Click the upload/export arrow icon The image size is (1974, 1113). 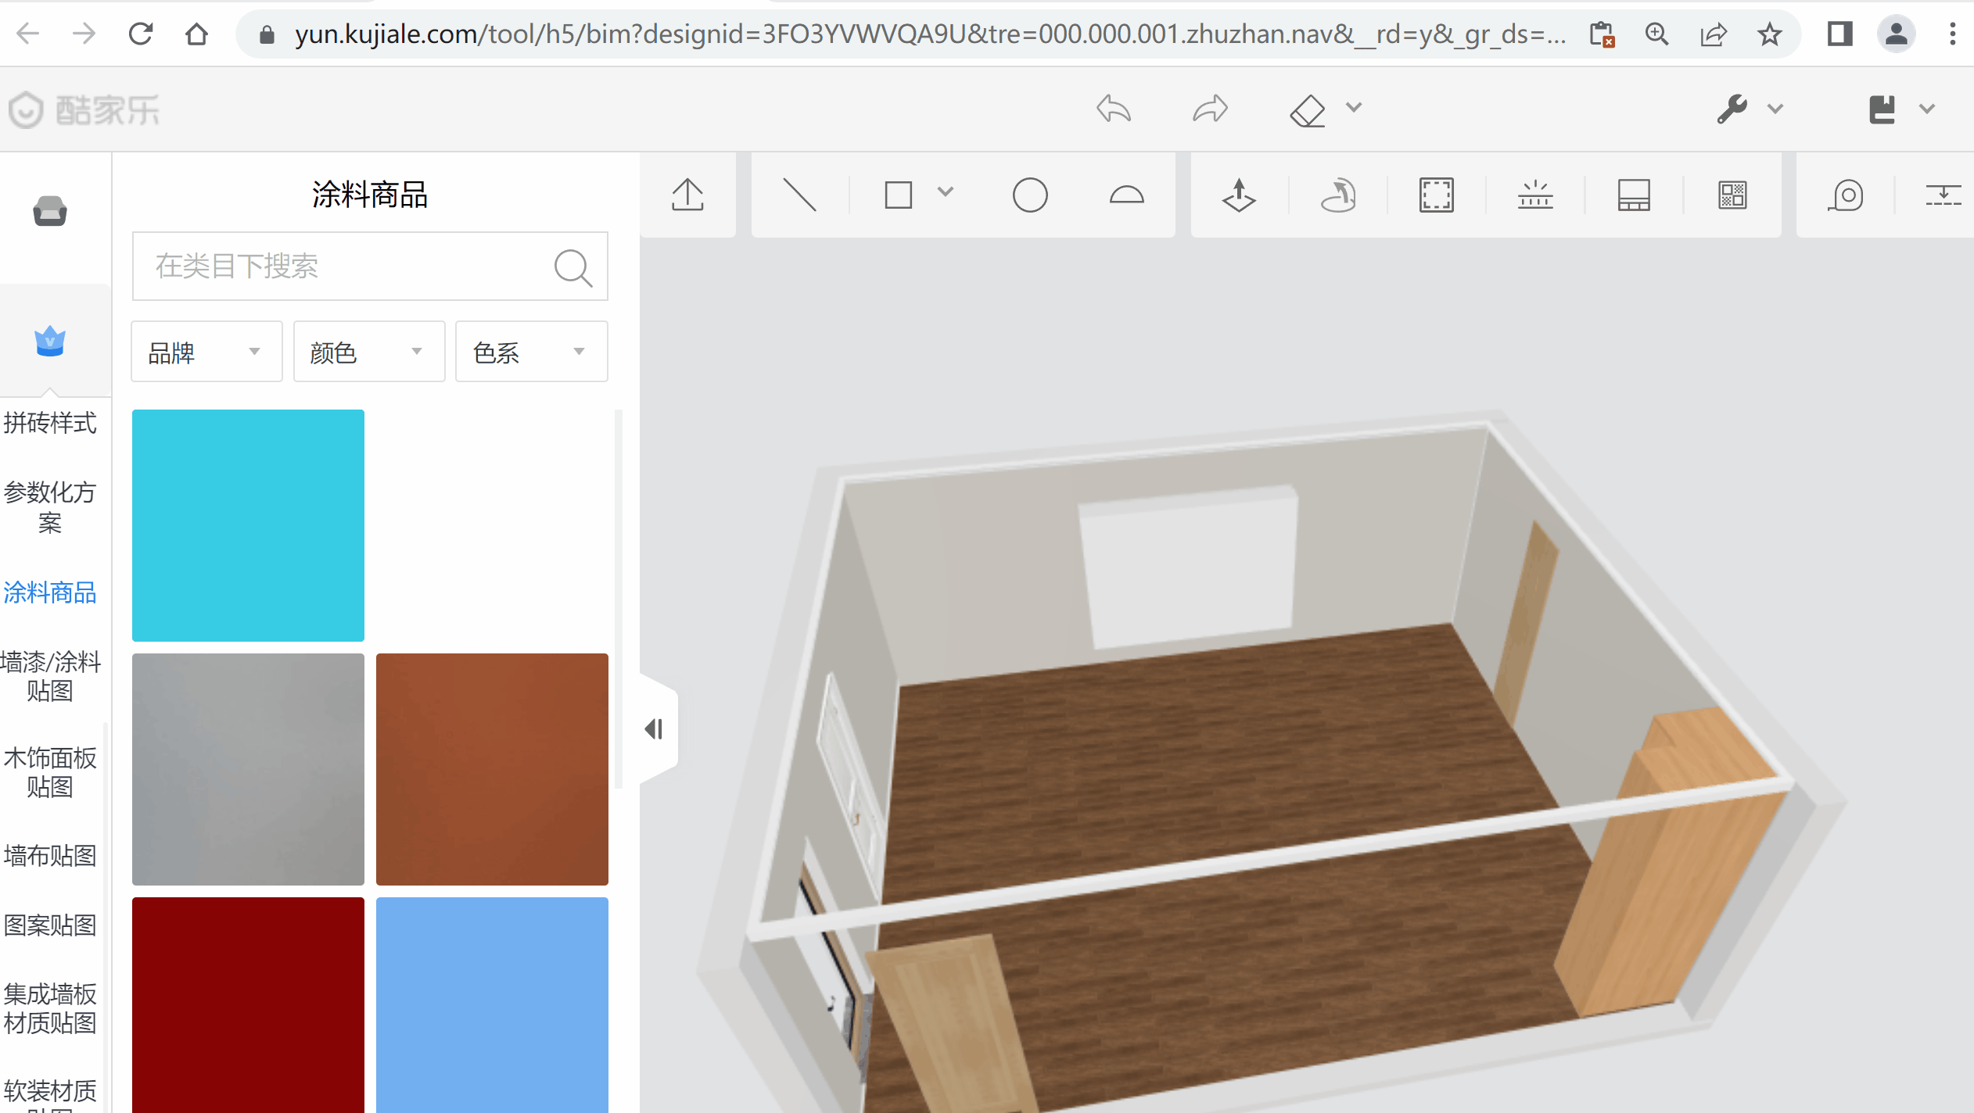point(687,195)
